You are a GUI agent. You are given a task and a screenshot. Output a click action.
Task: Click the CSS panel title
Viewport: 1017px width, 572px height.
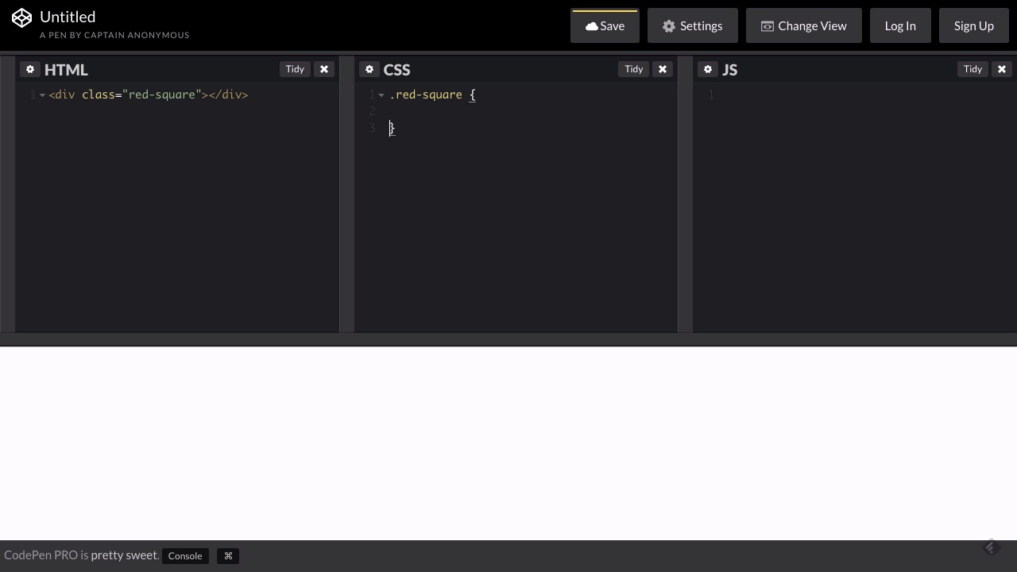click(x=396, y=70)
